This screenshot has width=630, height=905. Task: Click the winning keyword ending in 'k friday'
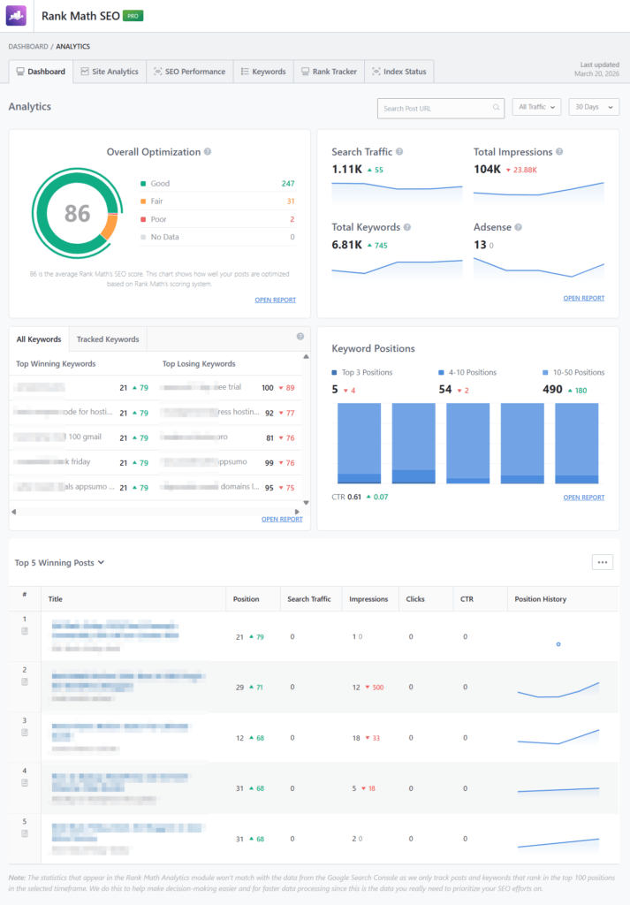click(52, 461)
